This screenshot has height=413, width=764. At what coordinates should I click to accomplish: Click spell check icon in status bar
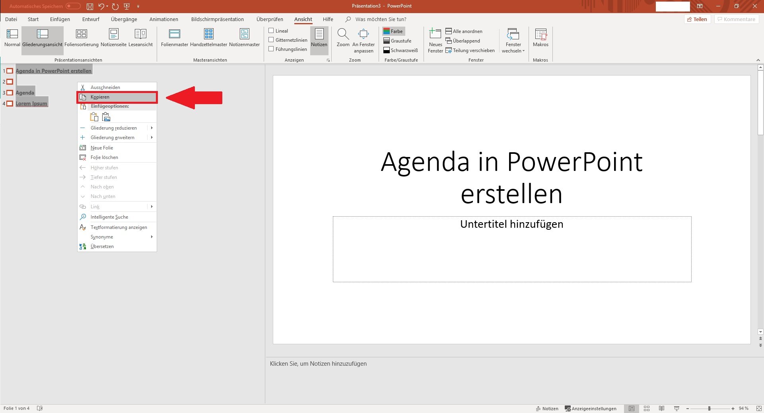(x=39, y=408)
